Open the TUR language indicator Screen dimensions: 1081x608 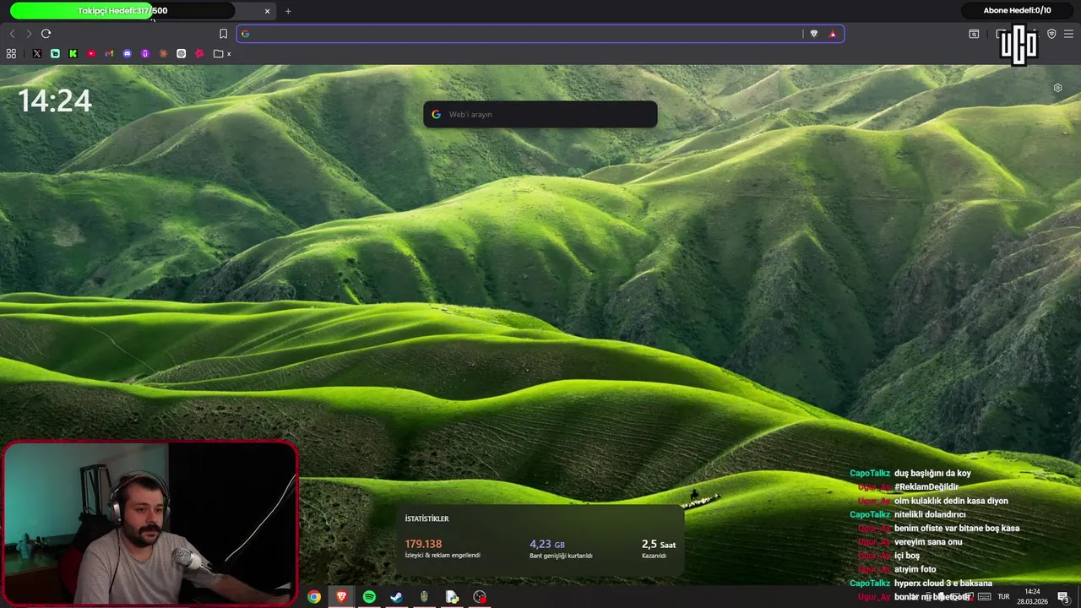pos(1004,597)
